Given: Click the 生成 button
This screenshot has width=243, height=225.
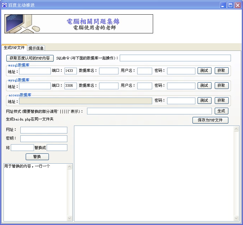Looking at the screenshot, I should click(x=221, y=111).
